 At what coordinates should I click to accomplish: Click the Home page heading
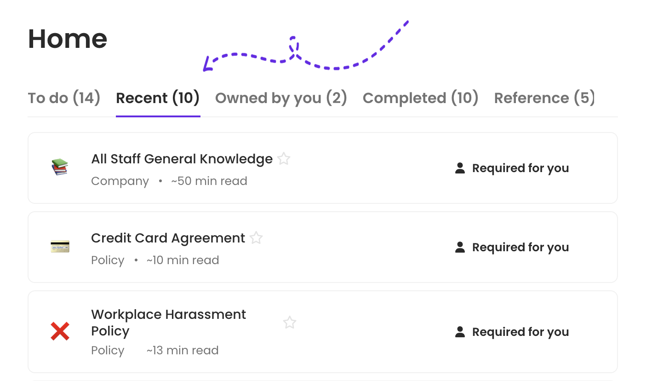[68, 39]
